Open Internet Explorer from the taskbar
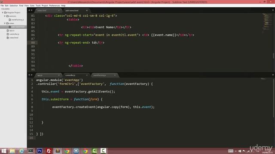 click(x=21, y=151)
